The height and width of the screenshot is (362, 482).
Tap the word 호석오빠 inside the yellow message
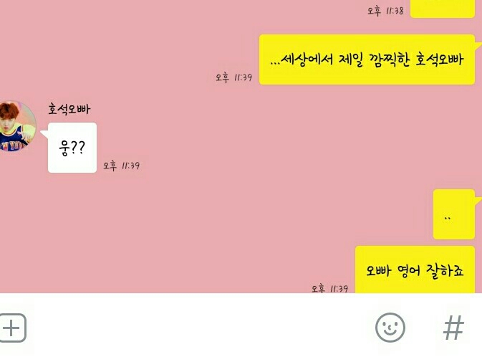[x=440, y=59]
